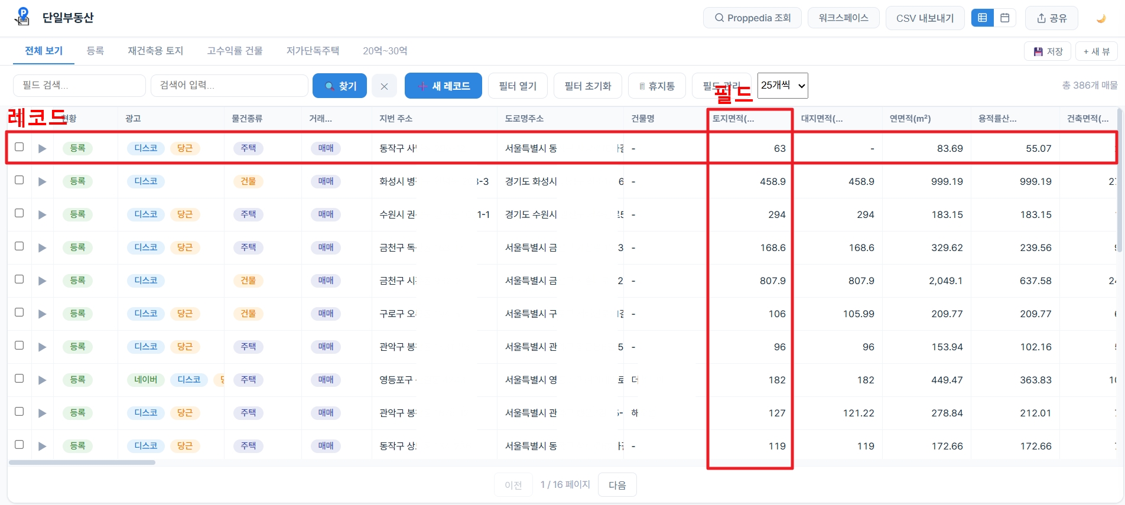Select checkbox for 관악구 row with 96
This screenshot has width=1125, height=505.
(x=19, y=346)
